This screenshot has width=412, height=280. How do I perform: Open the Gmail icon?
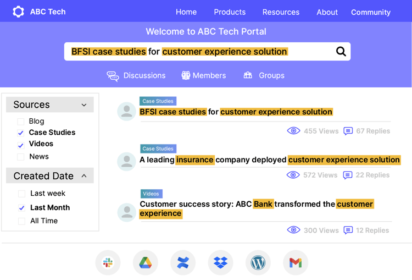pos(296,262)
